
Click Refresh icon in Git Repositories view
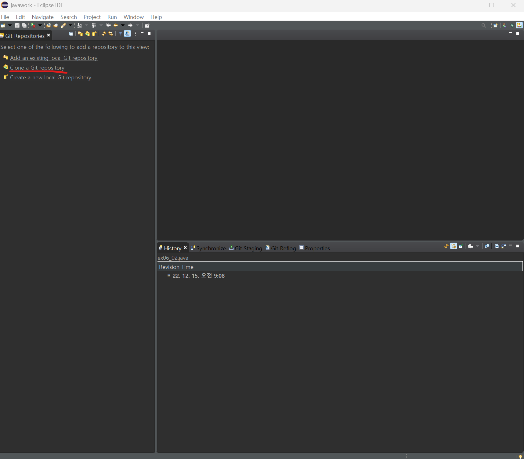click(x=104, y=34)
